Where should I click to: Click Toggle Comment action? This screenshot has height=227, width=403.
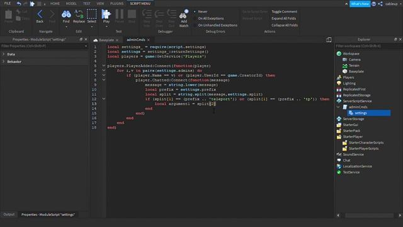284,11
